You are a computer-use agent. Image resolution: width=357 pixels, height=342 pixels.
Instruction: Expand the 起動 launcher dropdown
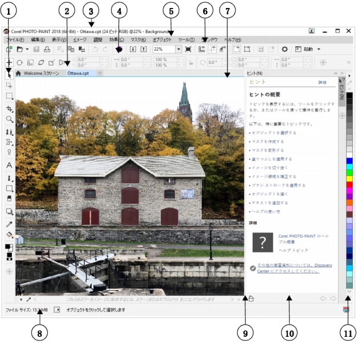(x=319, y=50)
